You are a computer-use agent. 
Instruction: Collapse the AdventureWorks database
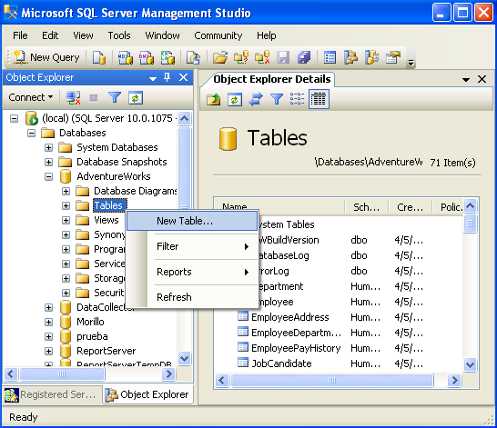tap(48, 177)
